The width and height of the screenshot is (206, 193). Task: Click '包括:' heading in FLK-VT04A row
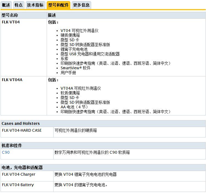53,80
